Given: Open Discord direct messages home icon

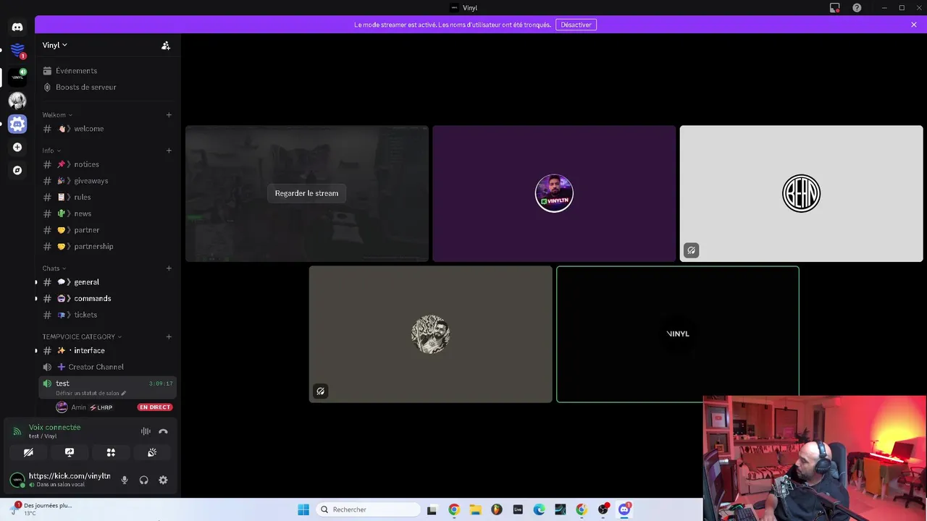Looking at the screenshot, I should point(17,27).
